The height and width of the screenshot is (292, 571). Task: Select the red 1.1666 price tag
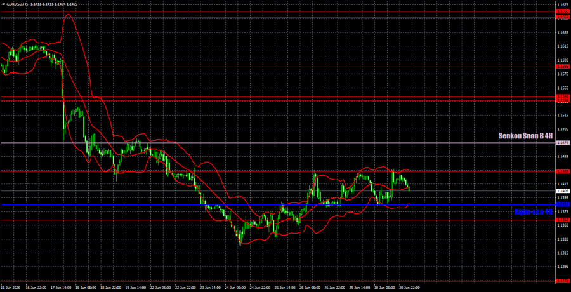click(x=563, y=11)
